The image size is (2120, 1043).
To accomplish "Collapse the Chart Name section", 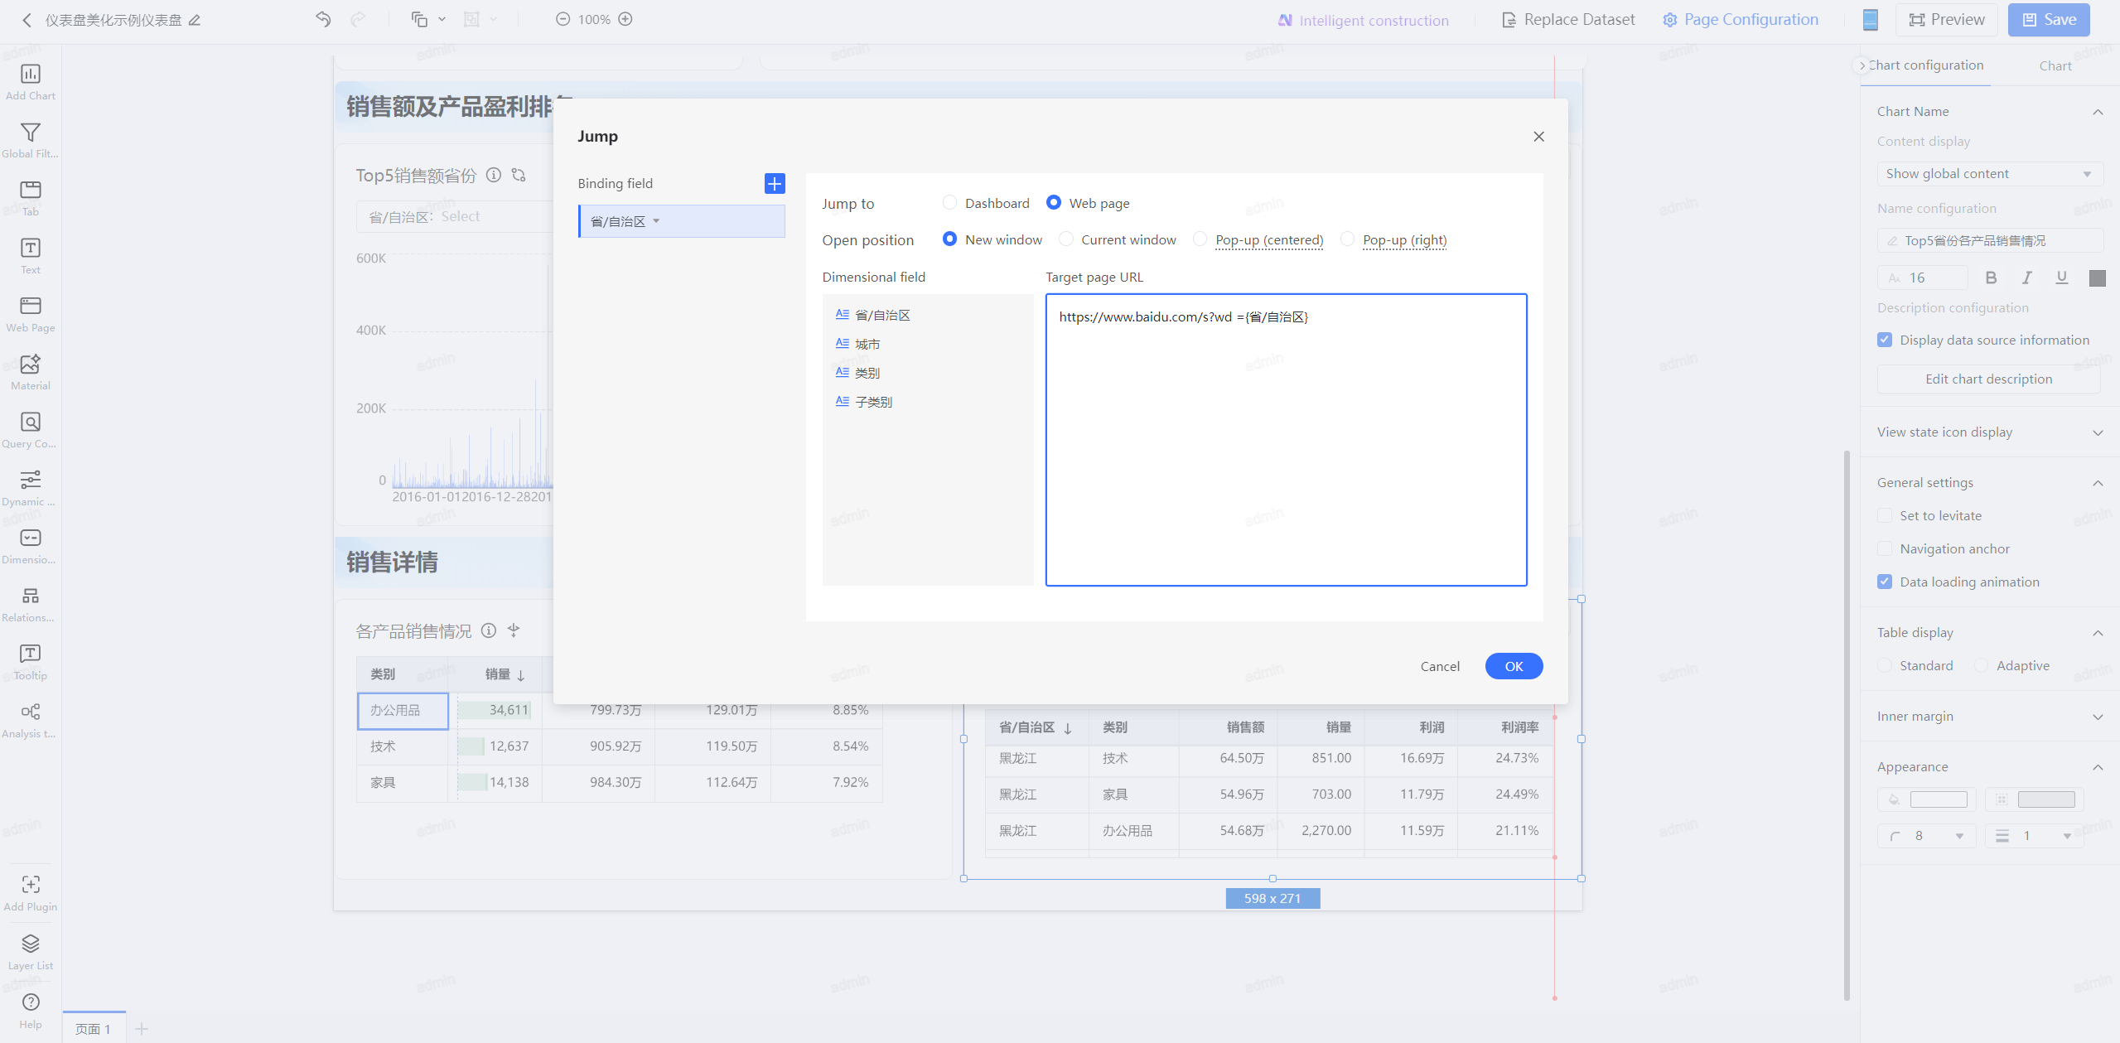I will coord(2098,112).
